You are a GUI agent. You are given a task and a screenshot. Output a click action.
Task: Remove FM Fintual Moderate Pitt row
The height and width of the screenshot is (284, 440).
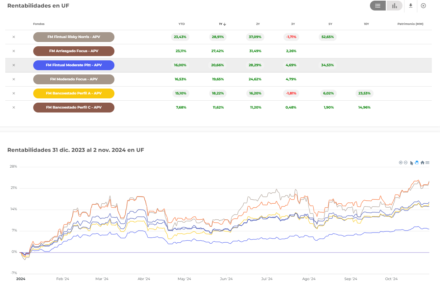click(13, 65)
